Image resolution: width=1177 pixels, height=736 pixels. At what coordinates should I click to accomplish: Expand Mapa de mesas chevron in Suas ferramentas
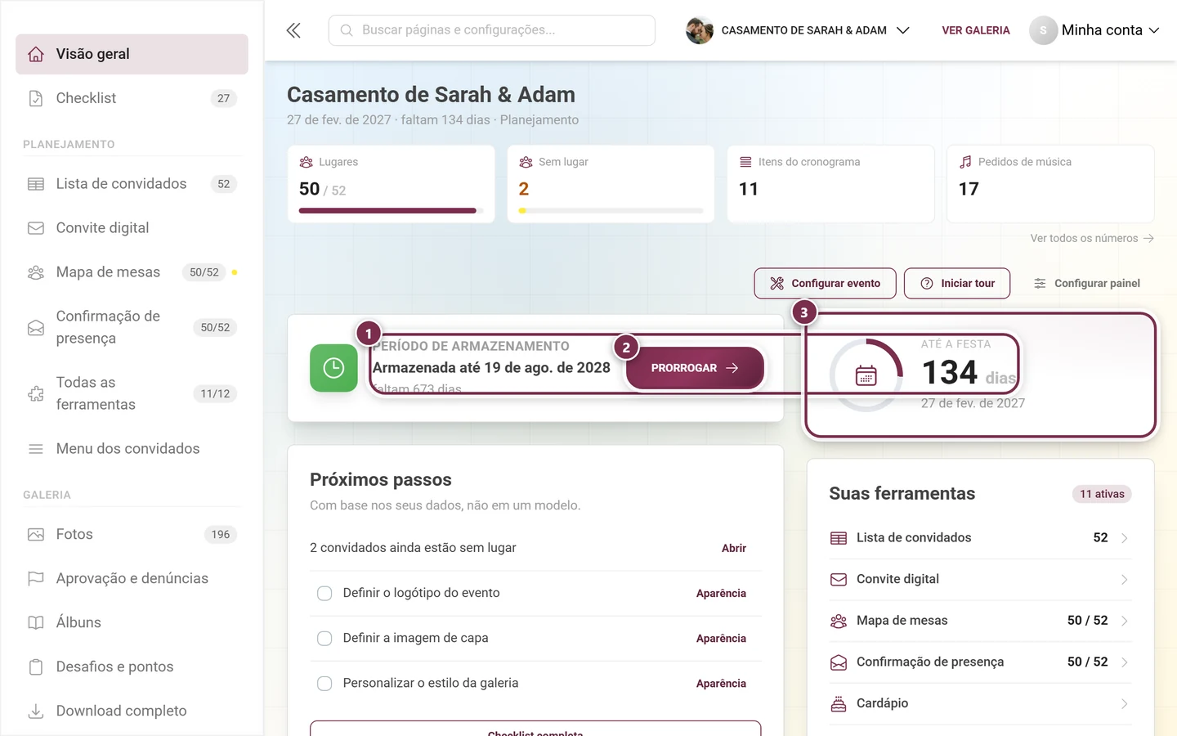pos(1125,621)
